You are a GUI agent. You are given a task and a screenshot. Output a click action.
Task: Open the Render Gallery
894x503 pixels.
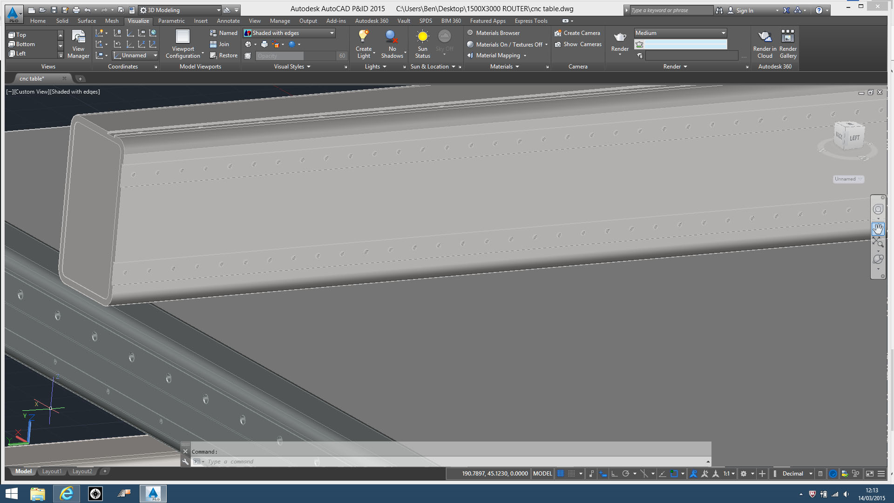coord(788,37)
